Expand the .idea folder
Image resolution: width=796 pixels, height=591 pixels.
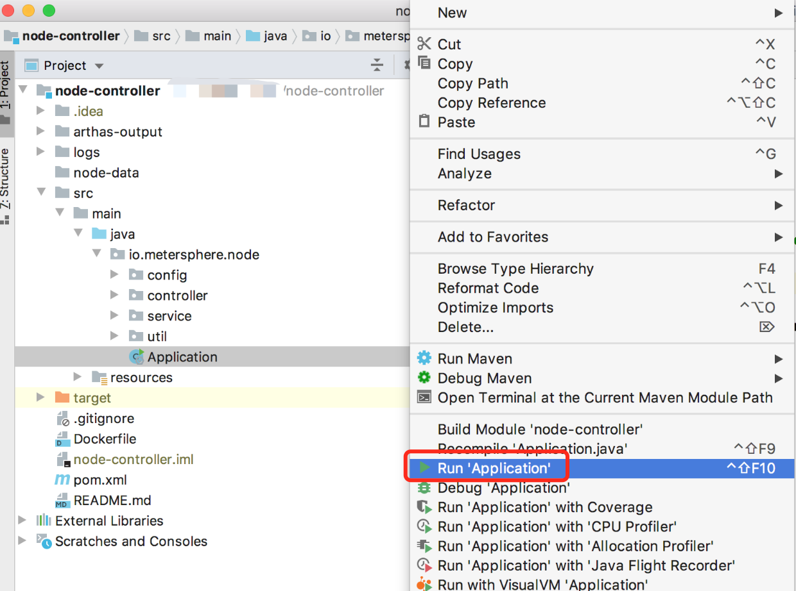41,111
